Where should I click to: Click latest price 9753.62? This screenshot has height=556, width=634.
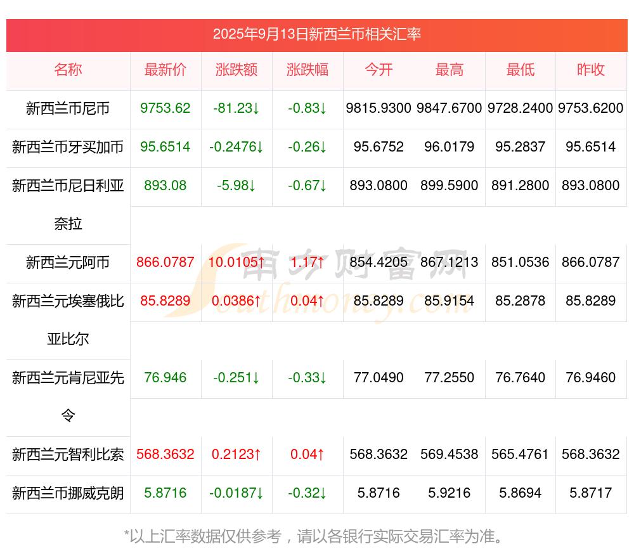(x=165, y=108)
